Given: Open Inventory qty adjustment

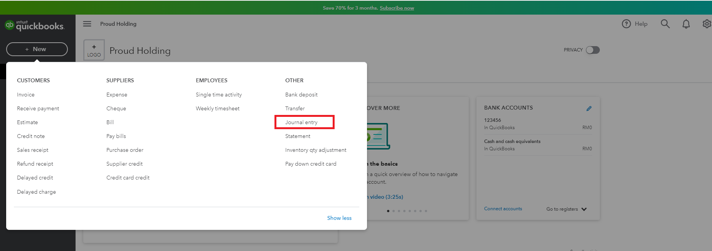Looking at the screenshot, I should pyautogui.click(x=316, y=150).
